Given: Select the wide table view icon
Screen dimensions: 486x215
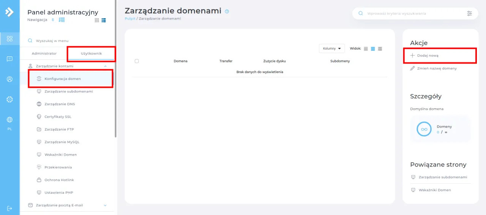Looking at the screenshot, I should 380,48.
